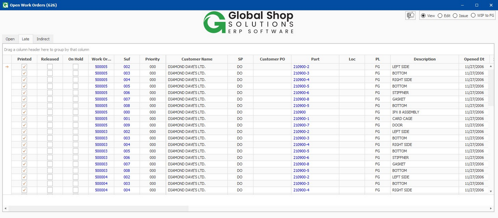Click the horizontal scrollbar thumb
Screen dimensions: 498x218
pos(98,208)
